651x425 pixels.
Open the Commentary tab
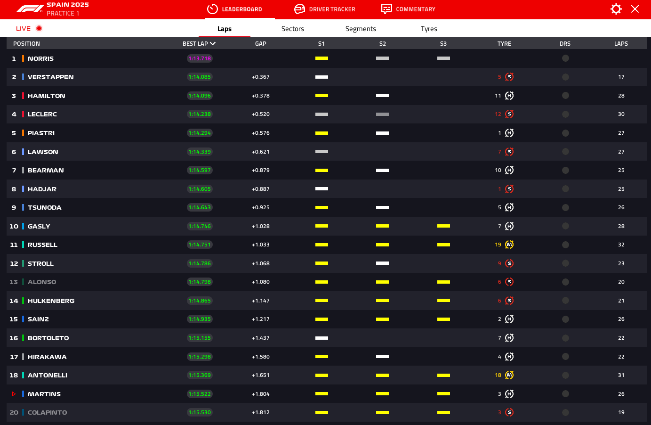click(408, 9)
